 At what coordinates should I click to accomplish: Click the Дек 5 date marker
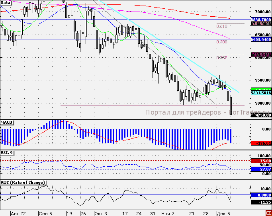click(223, 214)
